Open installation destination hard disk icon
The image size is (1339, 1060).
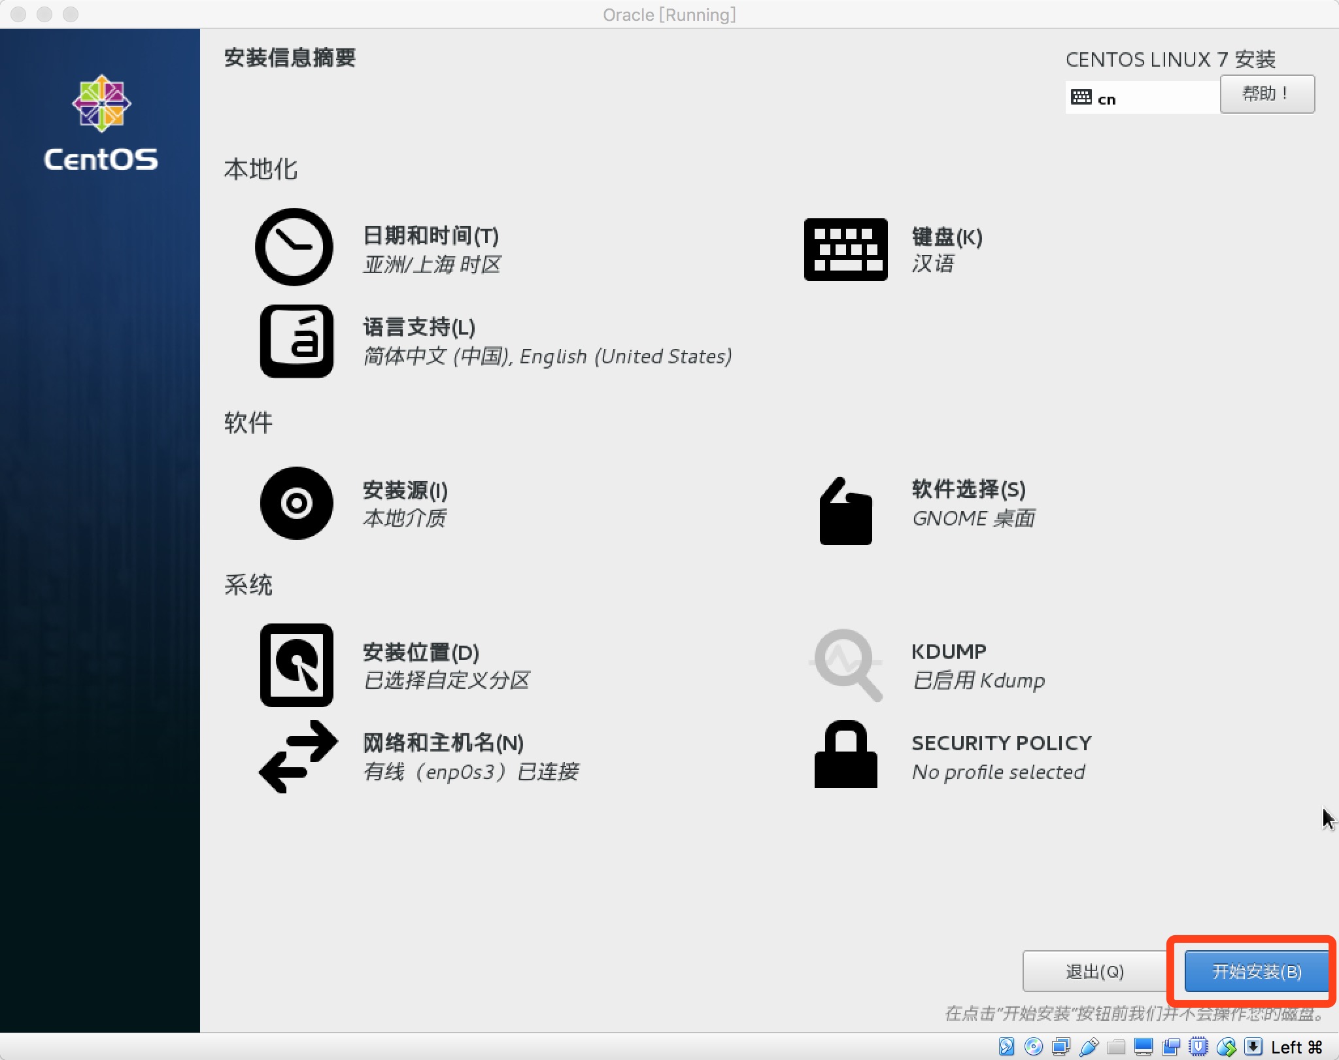[x=296, y=665]
